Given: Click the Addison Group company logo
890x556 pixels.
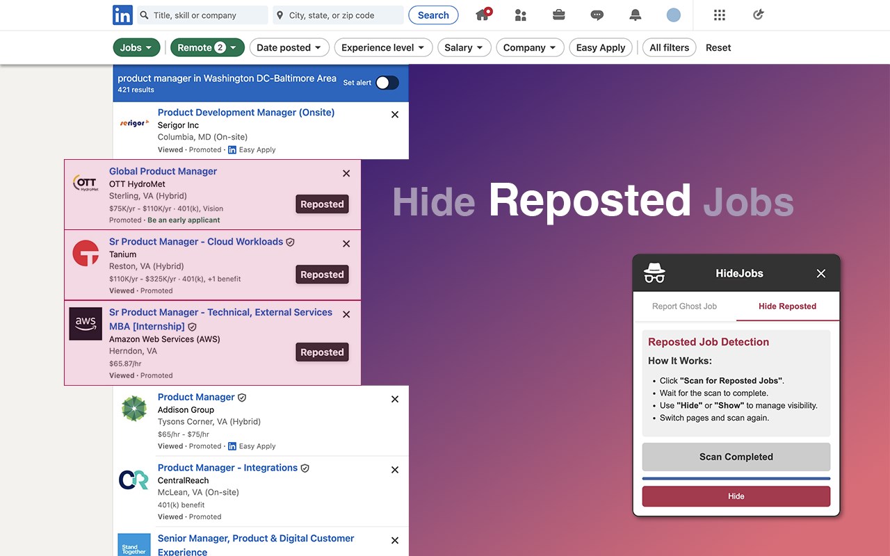Looking at the screenshot, I should coord(133,409).
